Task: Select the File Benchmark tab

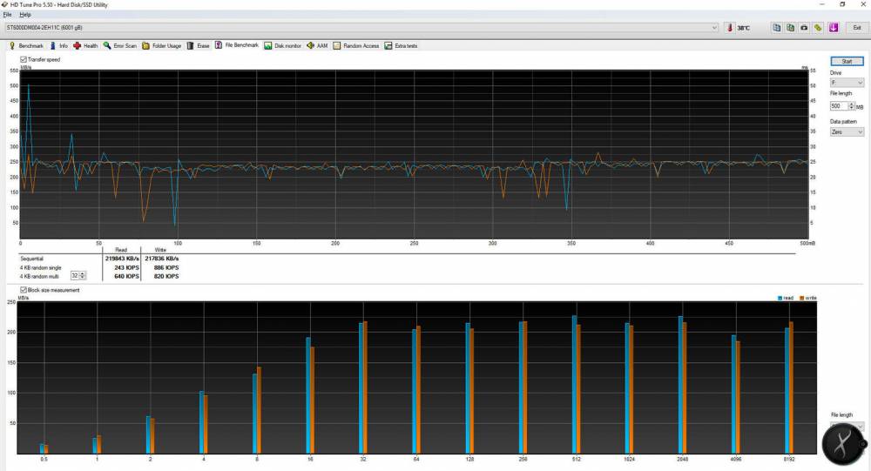Action: [x=237, y=45]
